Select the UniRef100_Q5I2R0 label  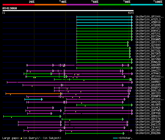(148, 130)
